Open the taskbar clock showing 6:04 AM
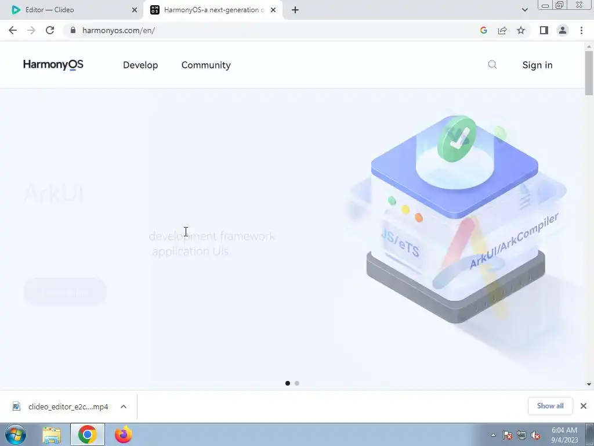 564,435
